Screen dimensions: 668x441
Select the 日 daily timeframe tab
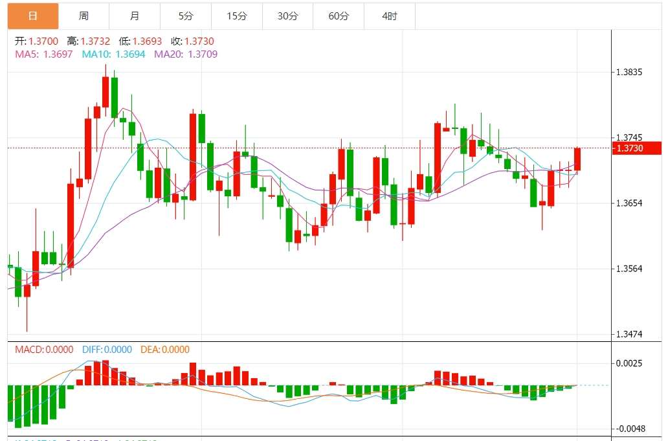(x=33, y=16)
